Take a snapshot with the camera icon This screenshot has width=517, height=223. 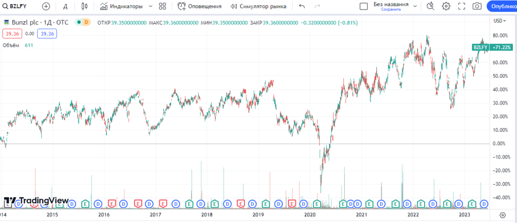point(477,6)
